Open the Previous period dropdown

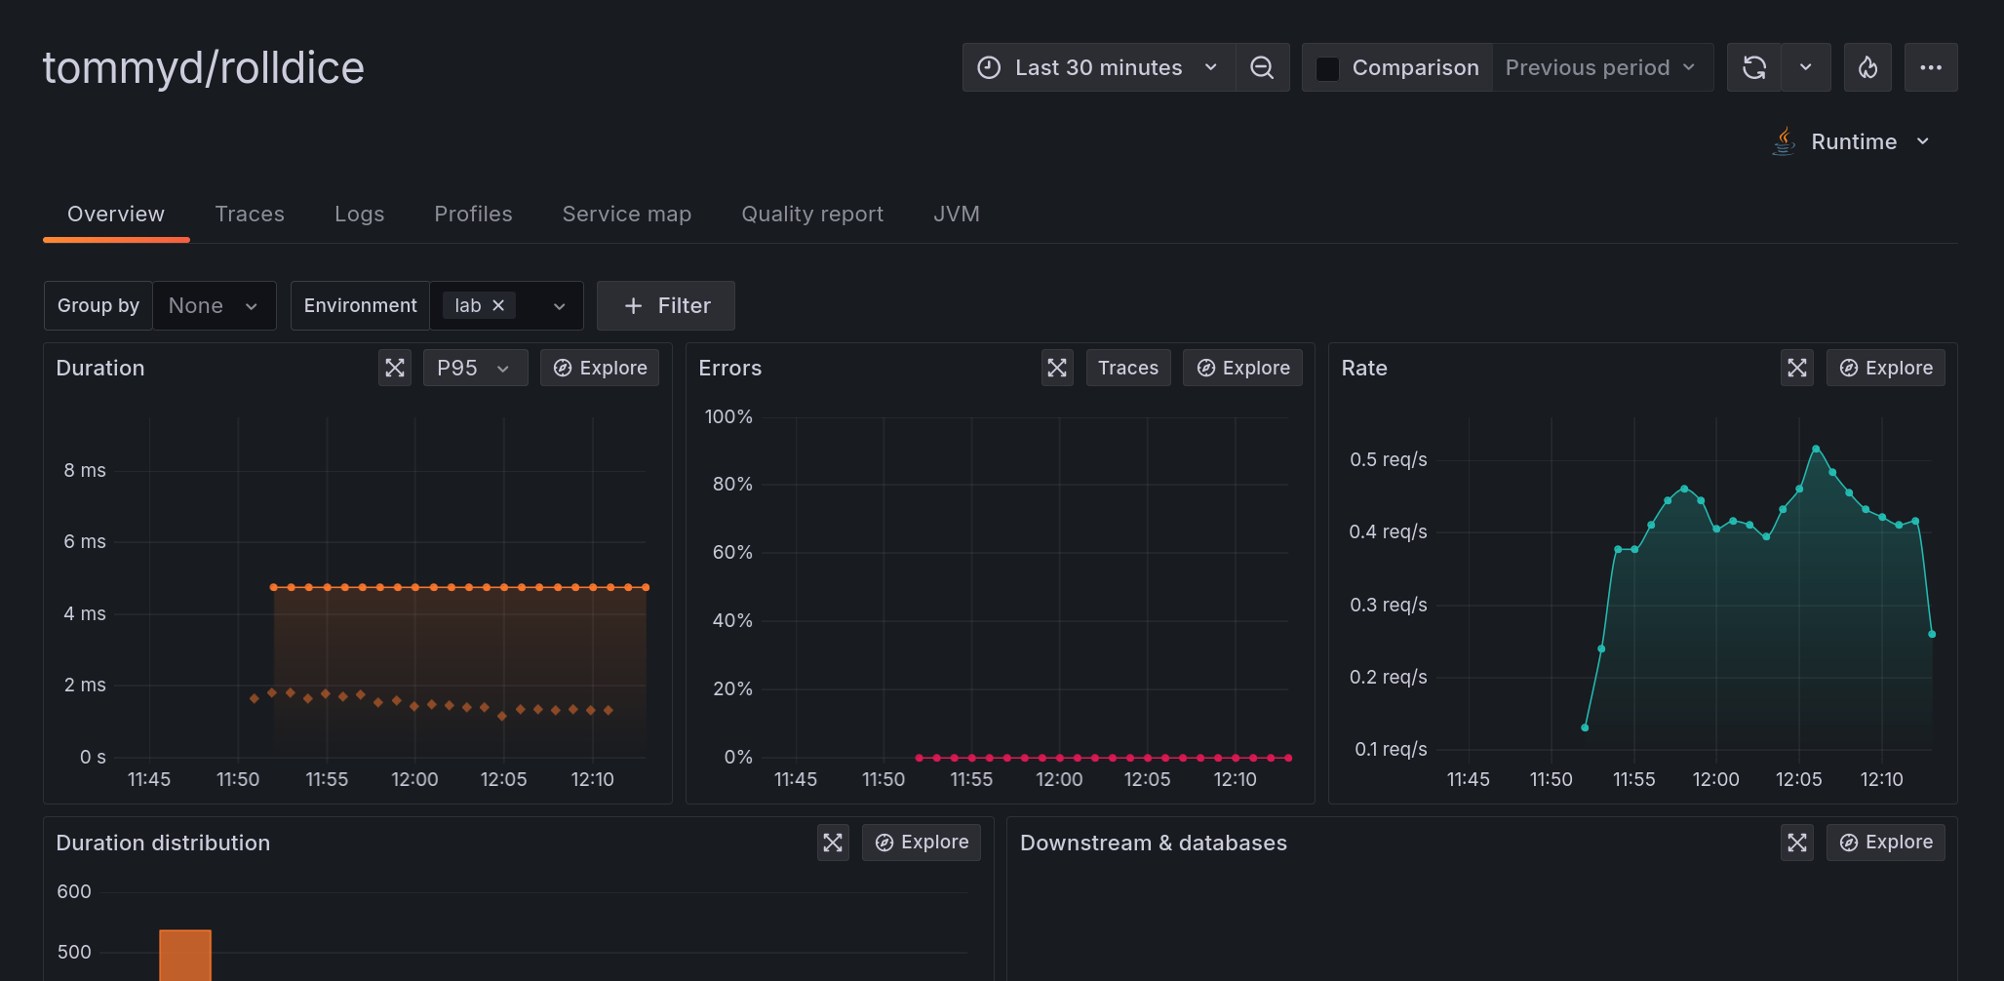tap(1601, 67)
